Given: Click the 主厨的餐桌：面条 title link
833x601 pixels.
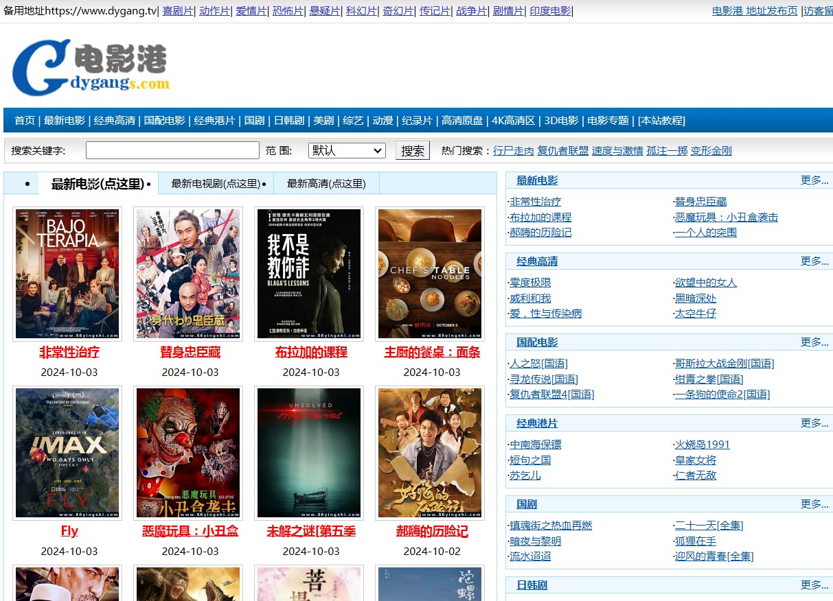Looking at the screenshot, I should (432, 353).
